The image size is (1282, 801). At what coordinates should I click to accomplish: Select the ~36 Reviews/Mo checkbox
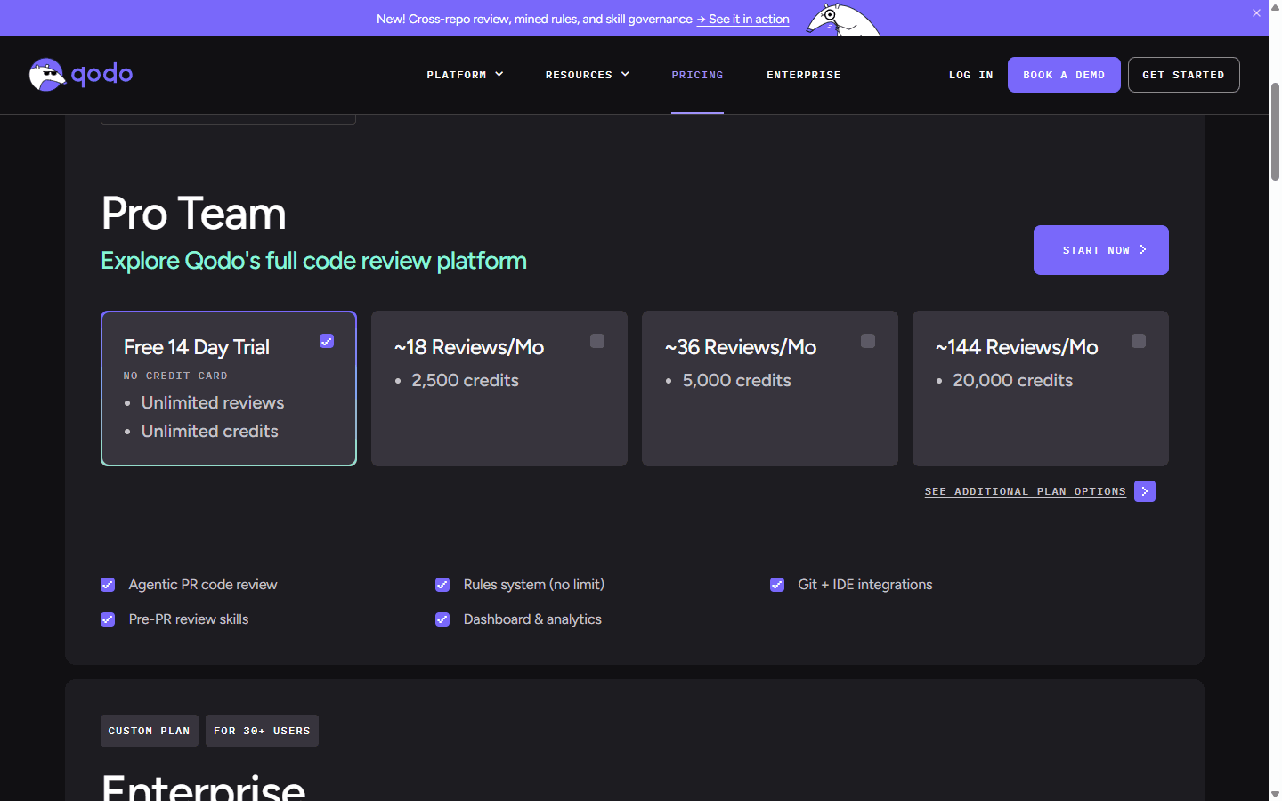pos(868,341)
